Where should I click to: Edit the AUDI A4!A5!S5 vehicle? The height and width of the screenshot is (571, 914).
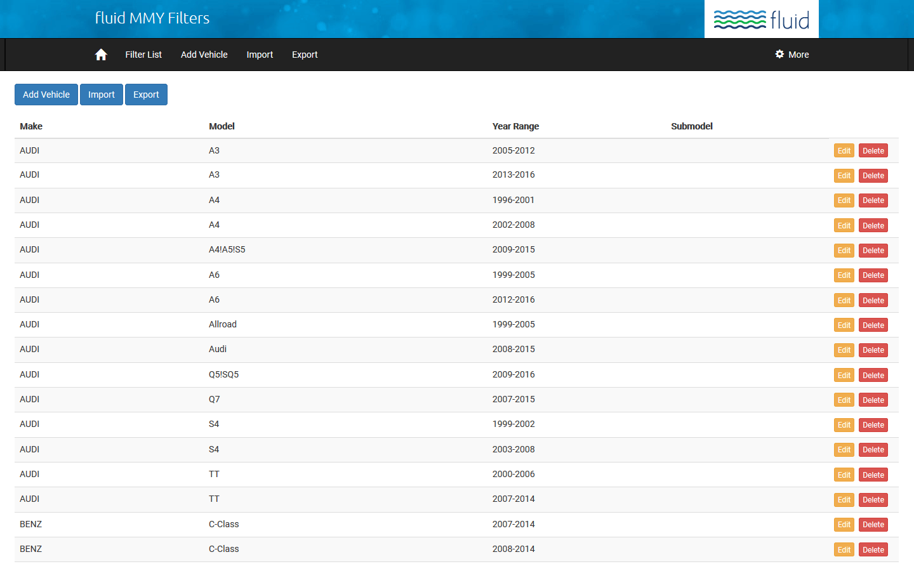tap(844, 251)
